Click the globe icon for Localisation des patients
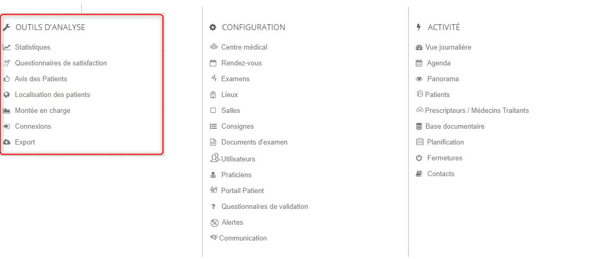 click(x=6, y=95)
